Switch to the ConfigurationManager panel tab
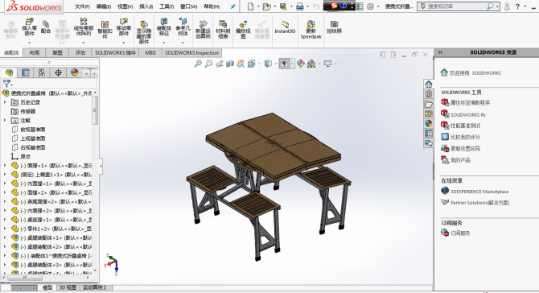The image size is (539, 293). [x=42, y=72]
